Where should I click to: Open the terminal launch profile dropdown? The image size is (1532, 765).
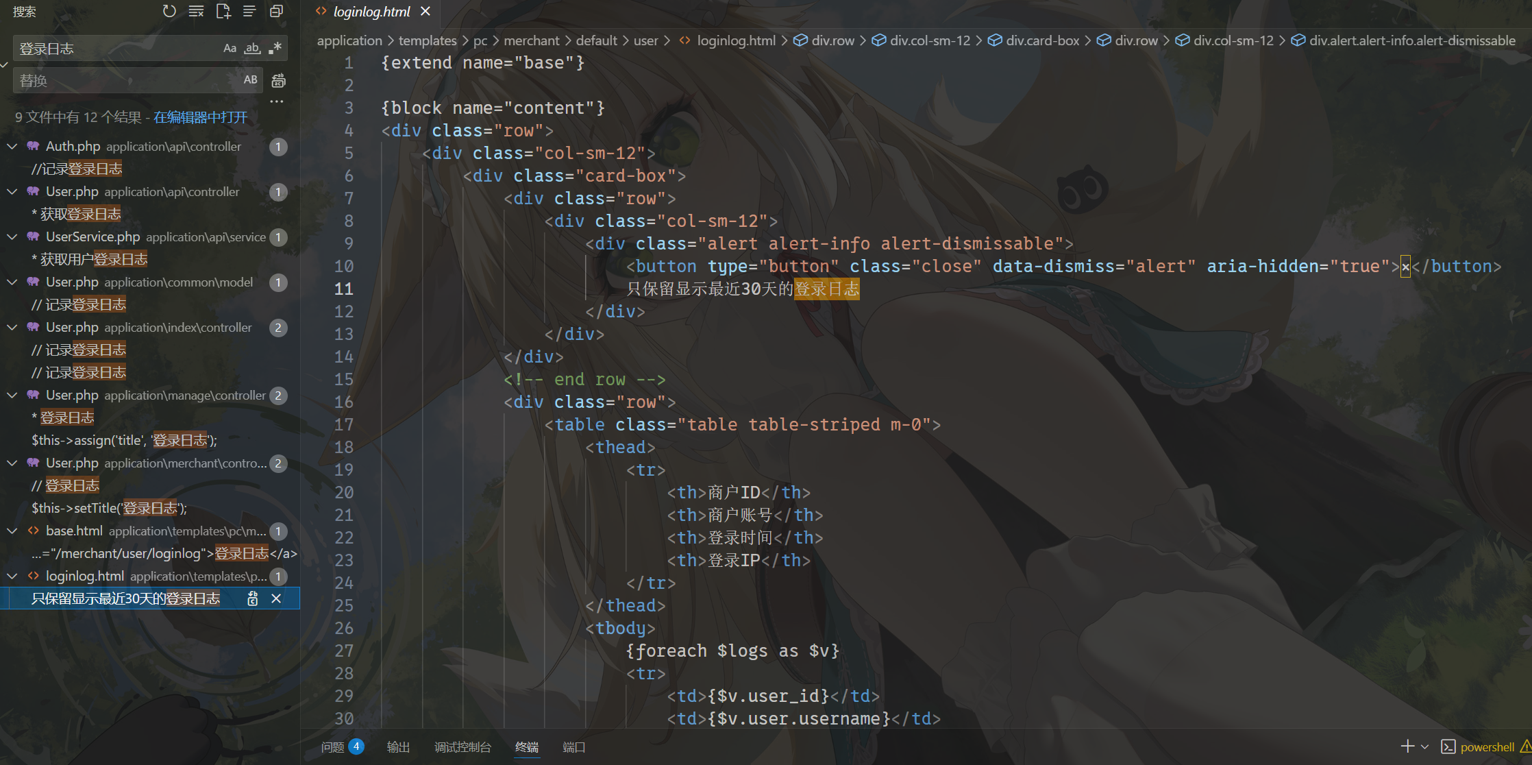[x=1425, y=746]
